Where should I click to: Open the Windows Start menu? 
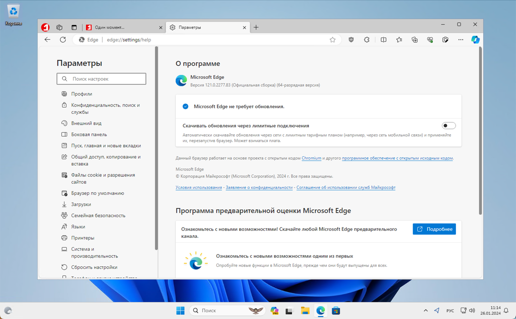180,311
